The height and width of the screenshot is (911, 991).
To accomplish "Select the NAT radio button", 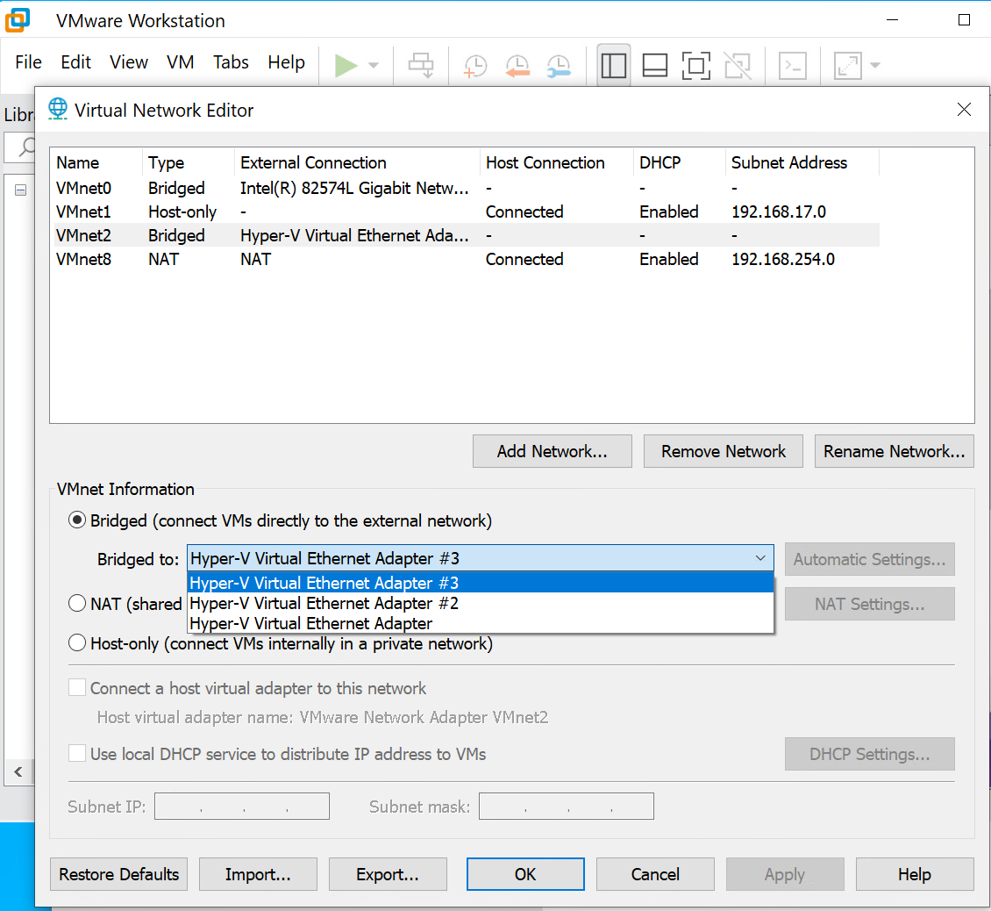I will click(76, 604).
